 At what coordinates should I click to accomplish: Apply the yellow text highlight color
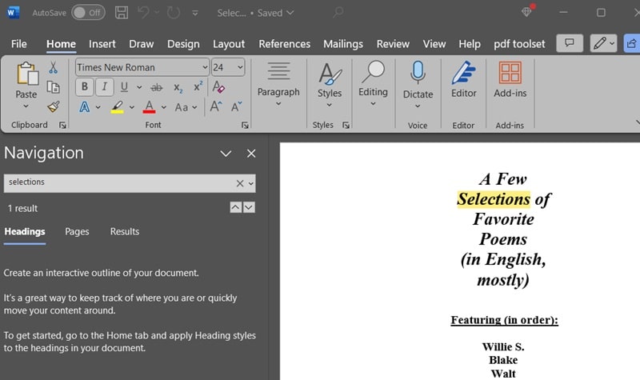(118, 107)
